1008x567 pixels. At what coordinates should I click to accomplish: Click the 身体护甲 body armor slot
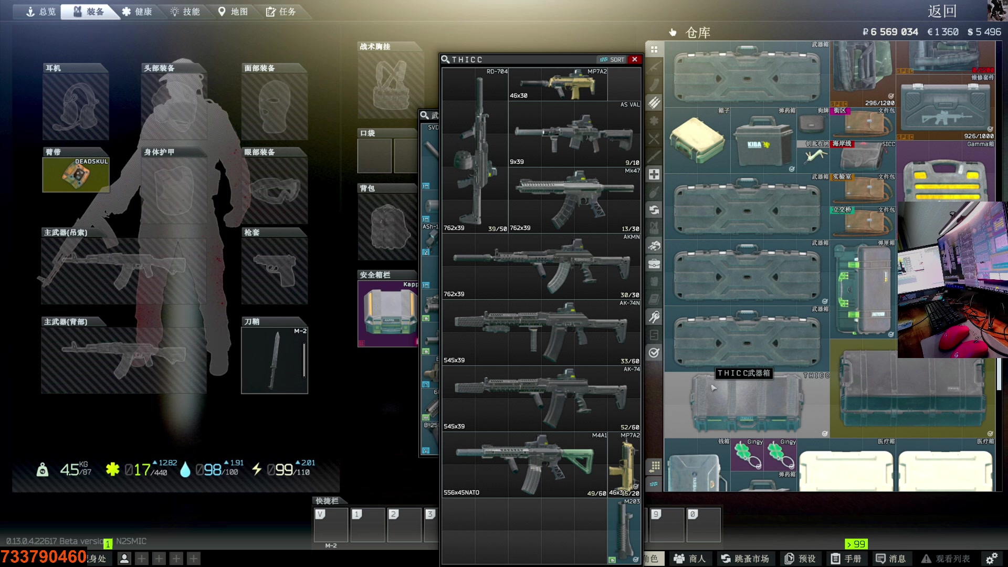click(174, 190)
